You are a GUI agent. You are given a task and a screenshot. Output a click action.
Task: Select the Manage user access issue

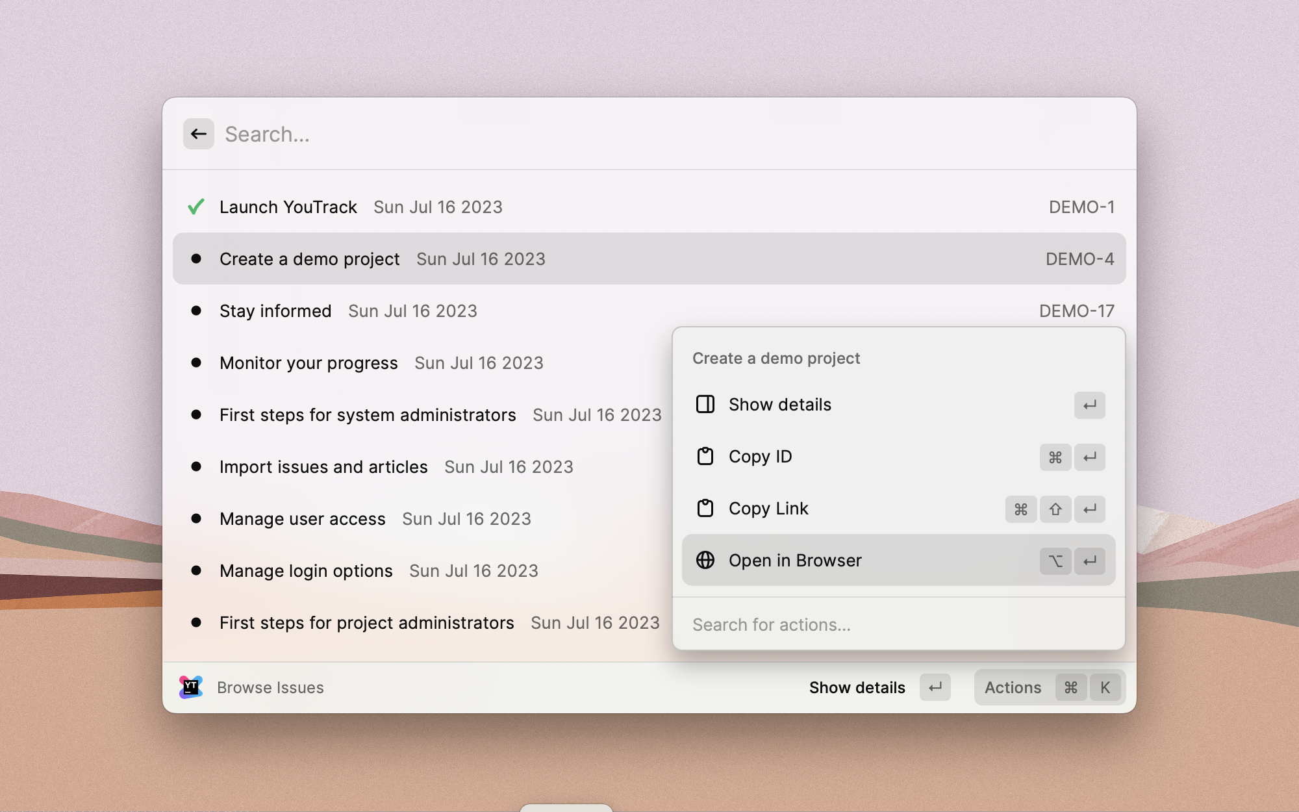[x=422, y=518]
